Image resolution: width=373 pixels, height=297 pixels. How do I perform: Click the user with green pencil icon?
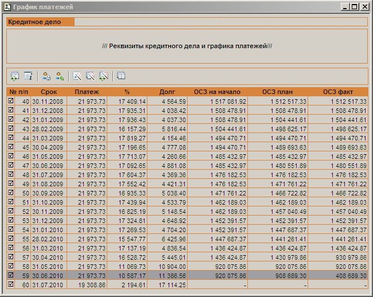click(x=59, y=76)
